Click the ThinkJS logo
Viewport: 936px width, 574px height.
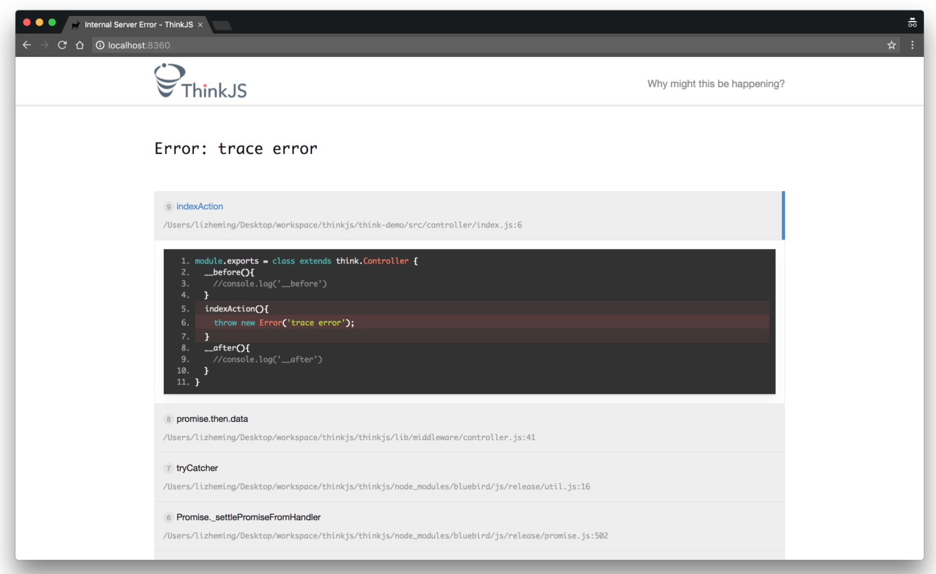click(x=201, y=82)
